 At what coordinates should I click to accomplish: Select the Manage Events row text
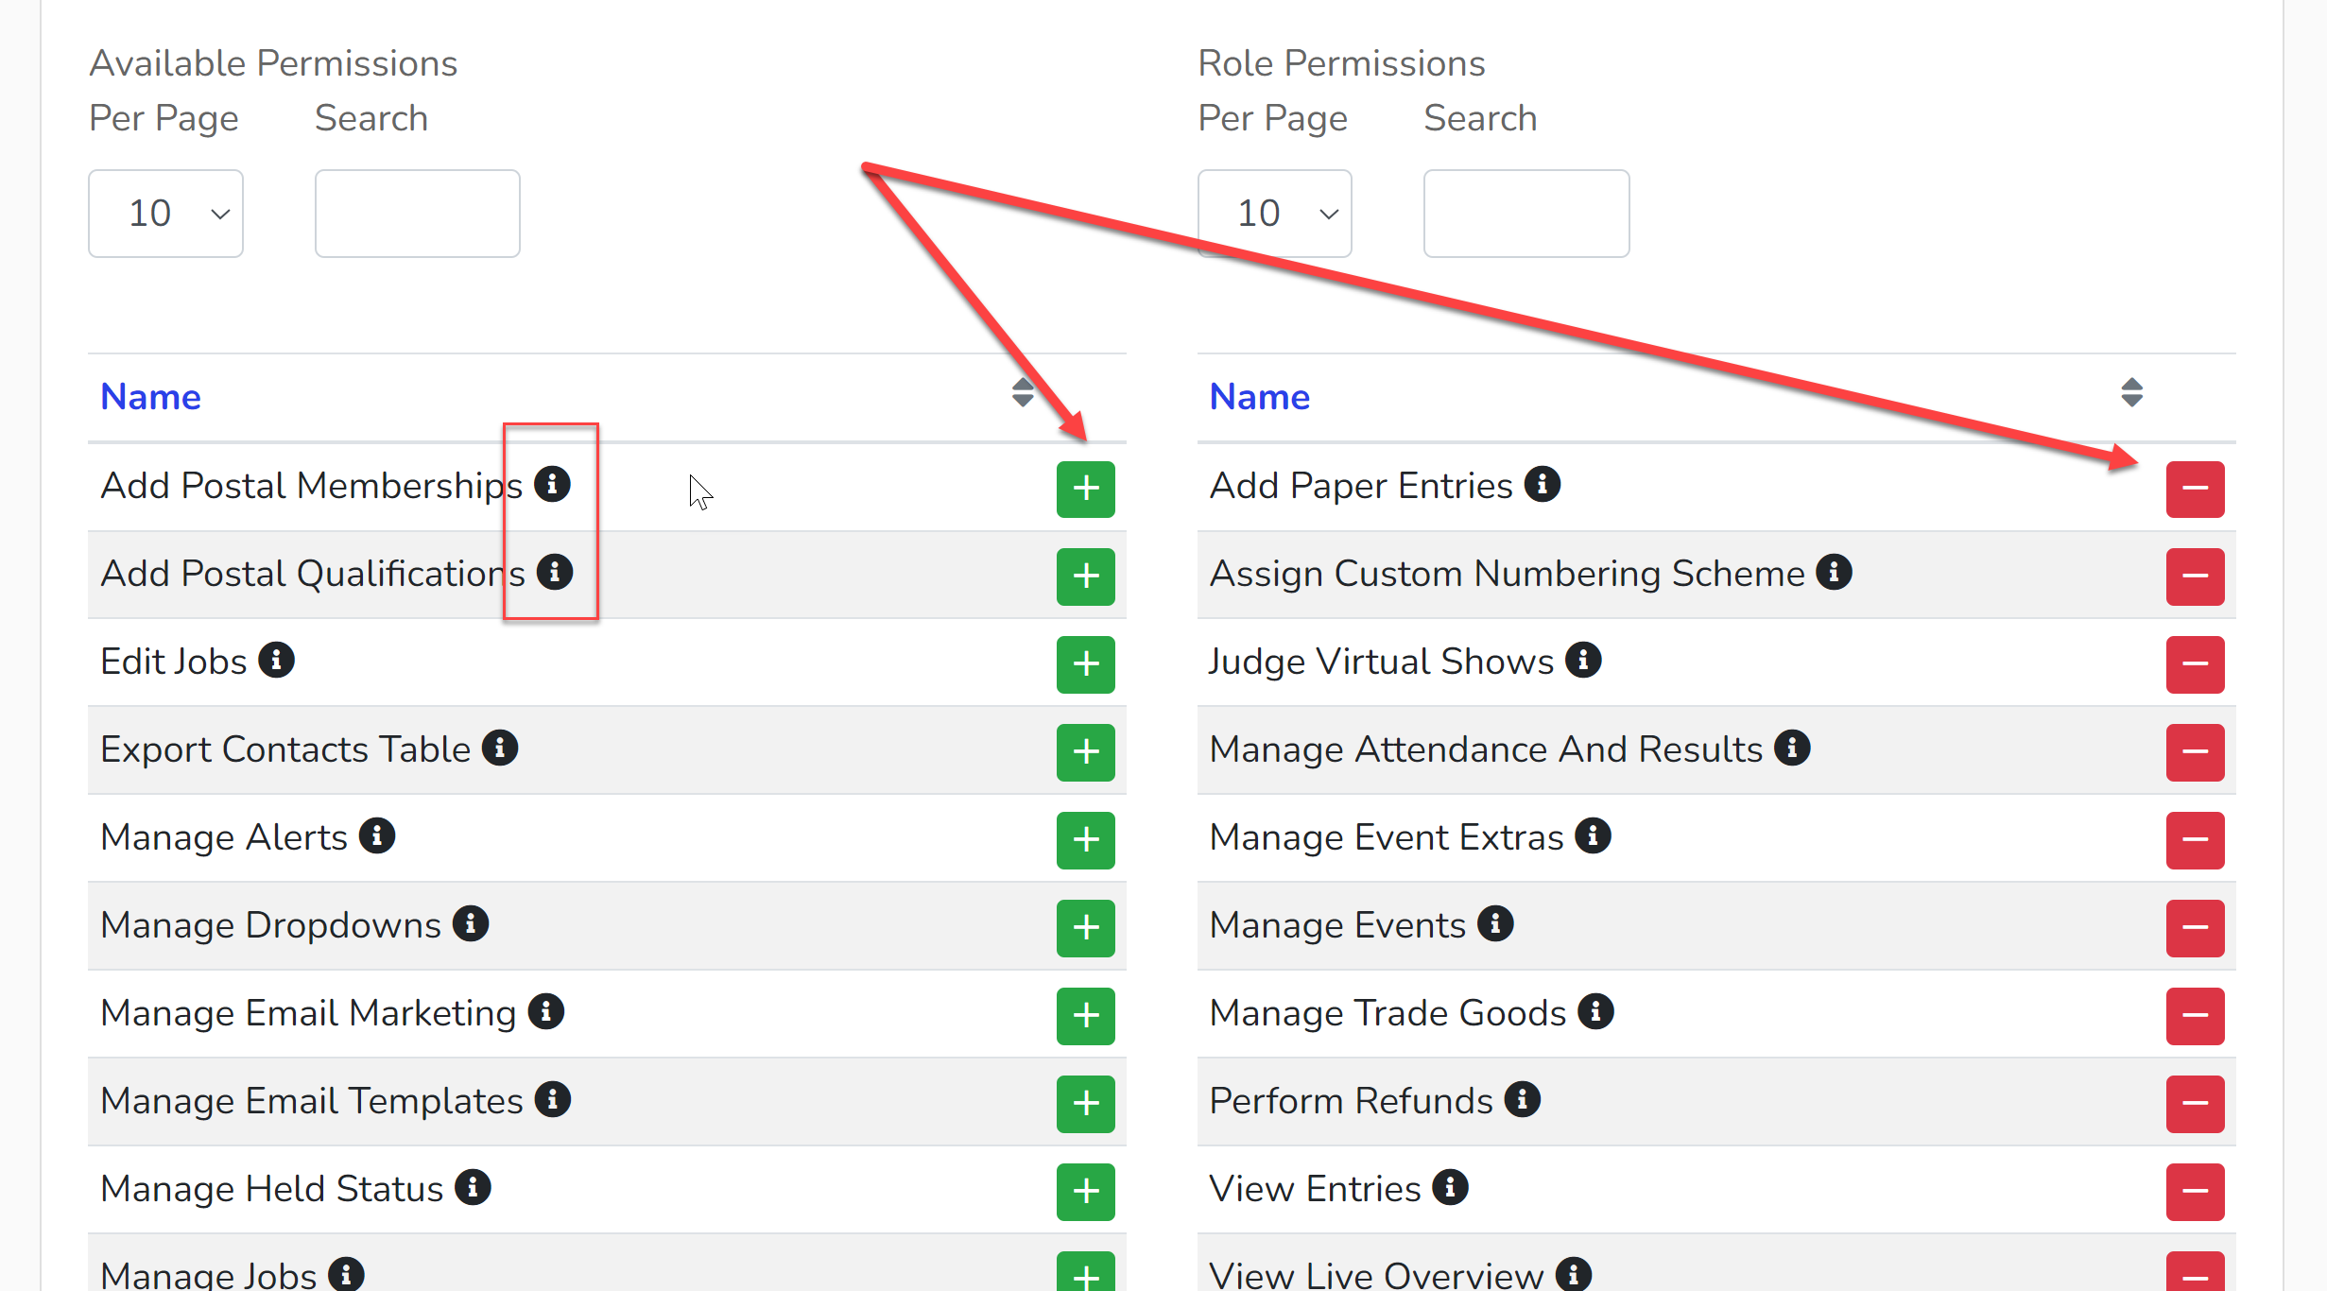pos(1337,925)
